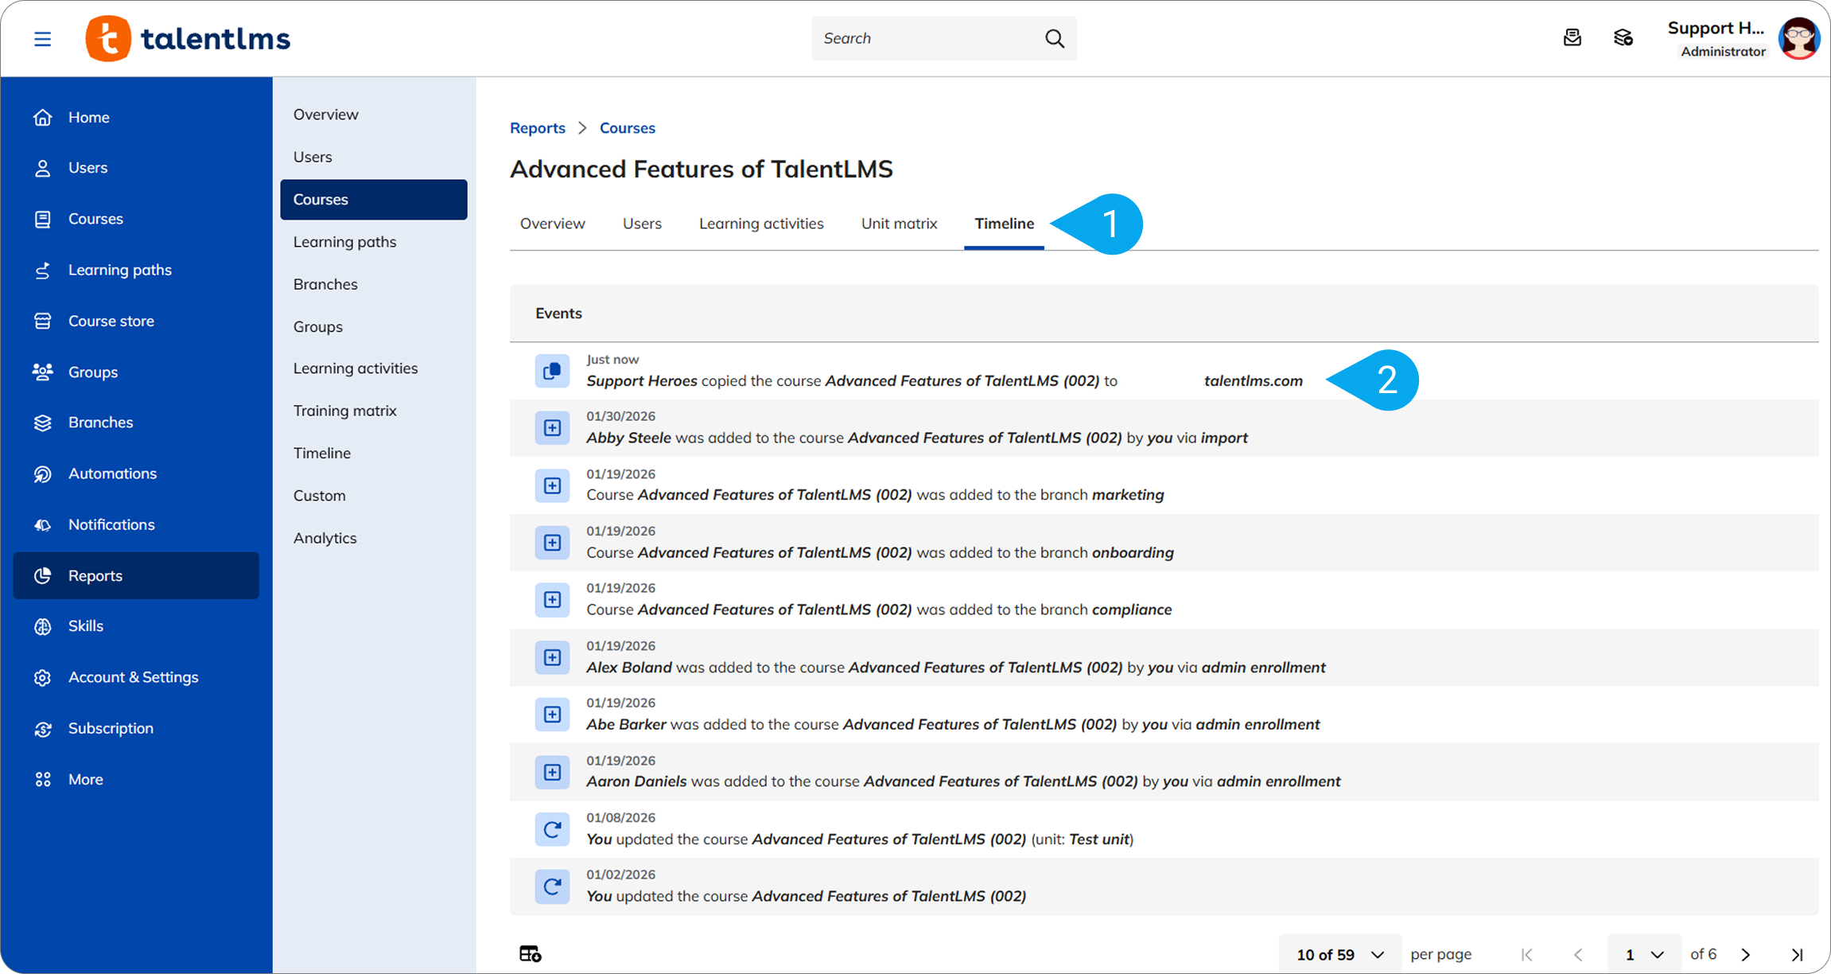
Task: Click the copied course event icon
Action: click(552, 371)
